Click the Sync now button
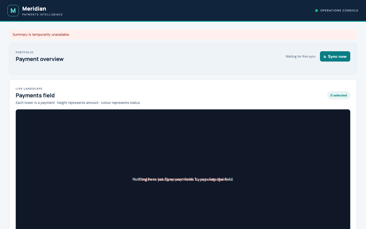Screen dimensions: 366x229 pos(335,56)
